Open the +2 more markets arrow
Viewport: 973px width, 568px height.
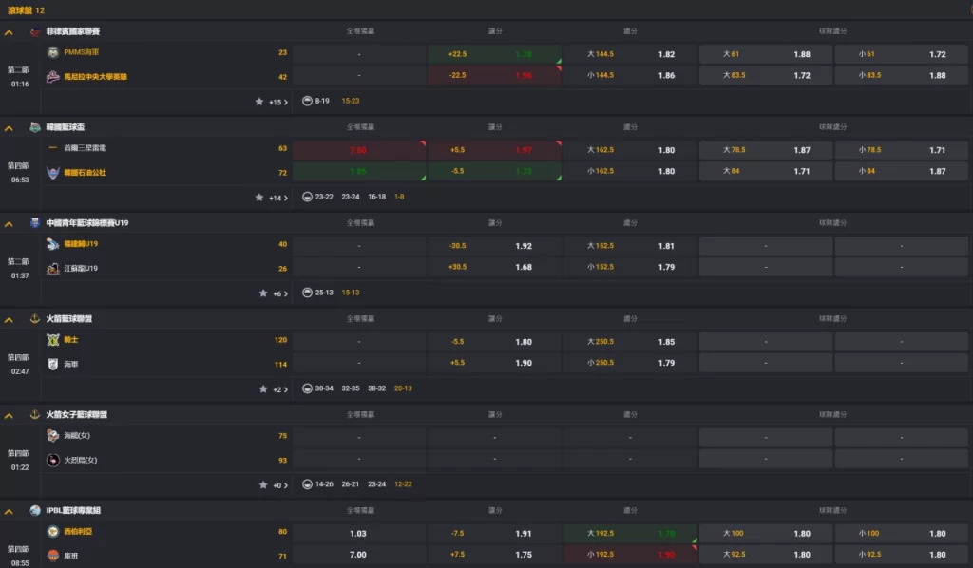pyautogui.click(x=285, y=389)
